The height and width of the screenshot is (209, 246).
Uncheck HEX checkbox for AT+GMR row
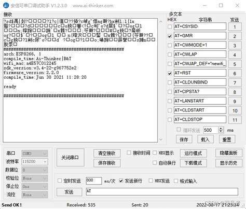170,36
